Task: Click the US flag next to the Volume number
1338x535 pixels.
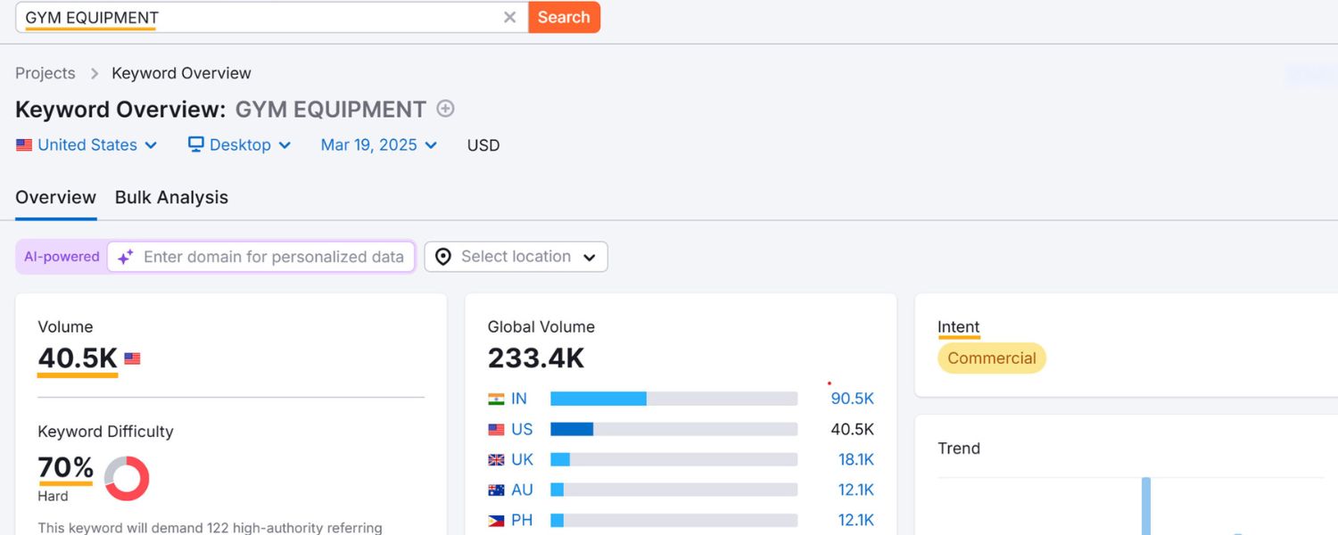Action: pos(132,358)
